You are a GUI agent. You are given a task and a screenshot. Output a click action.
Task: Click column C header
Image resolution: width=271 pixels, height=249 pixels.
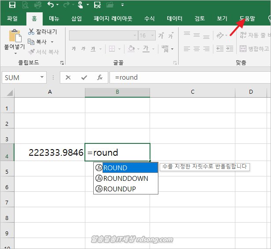[x=193, y=92]
